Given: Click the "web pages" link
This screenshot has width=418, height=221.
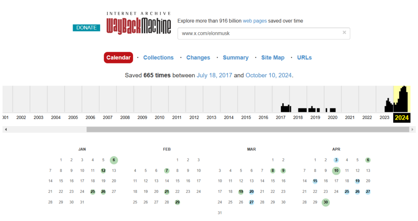Looking at the screenshot, I should [x=255, y=21].
